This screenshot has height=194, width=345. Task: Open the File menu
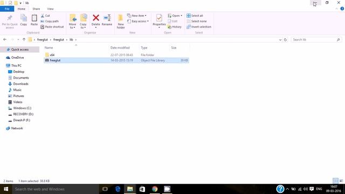pos(7,9)
